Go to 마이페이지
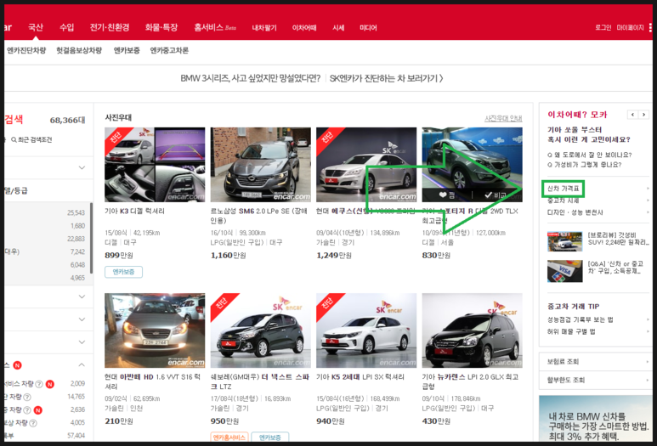This screenshot has width=657, height=446. click(x=630, y=28)
